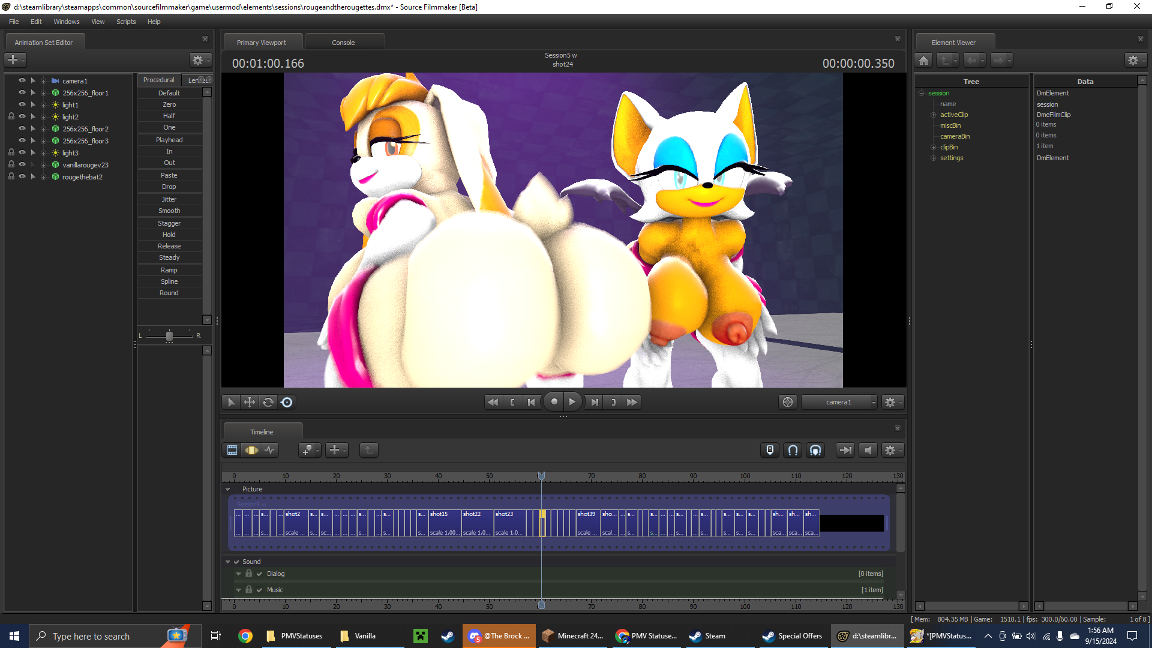
Task: Click the move manipulator tool icon
Action: 250,402
